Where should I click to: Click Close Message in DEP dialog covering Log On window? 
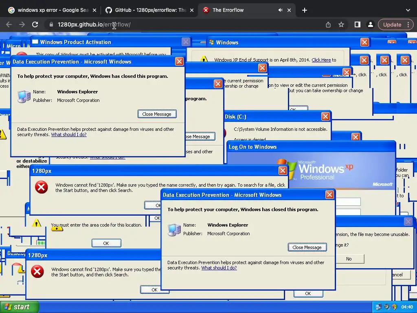(x=307, y=247)
